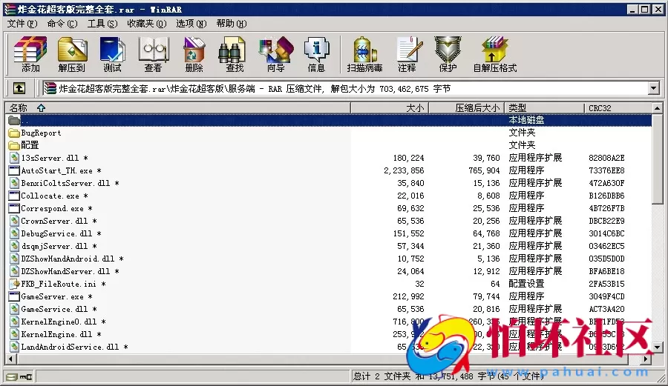
Task: Sort by the 名称 column header
Action: pyautogui.click(x=177, y=108)
